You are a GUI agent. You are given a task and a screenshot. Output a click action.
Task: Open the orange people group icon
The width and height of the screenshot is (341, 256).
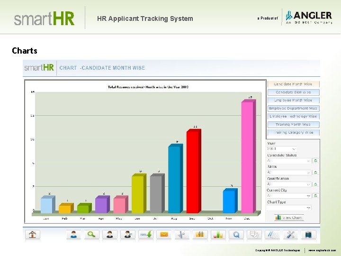200,235
